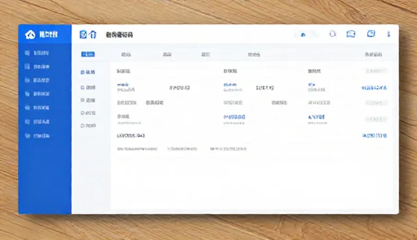
Task: Click the blue clipboard icon in top bar
Action: [83, 35]
